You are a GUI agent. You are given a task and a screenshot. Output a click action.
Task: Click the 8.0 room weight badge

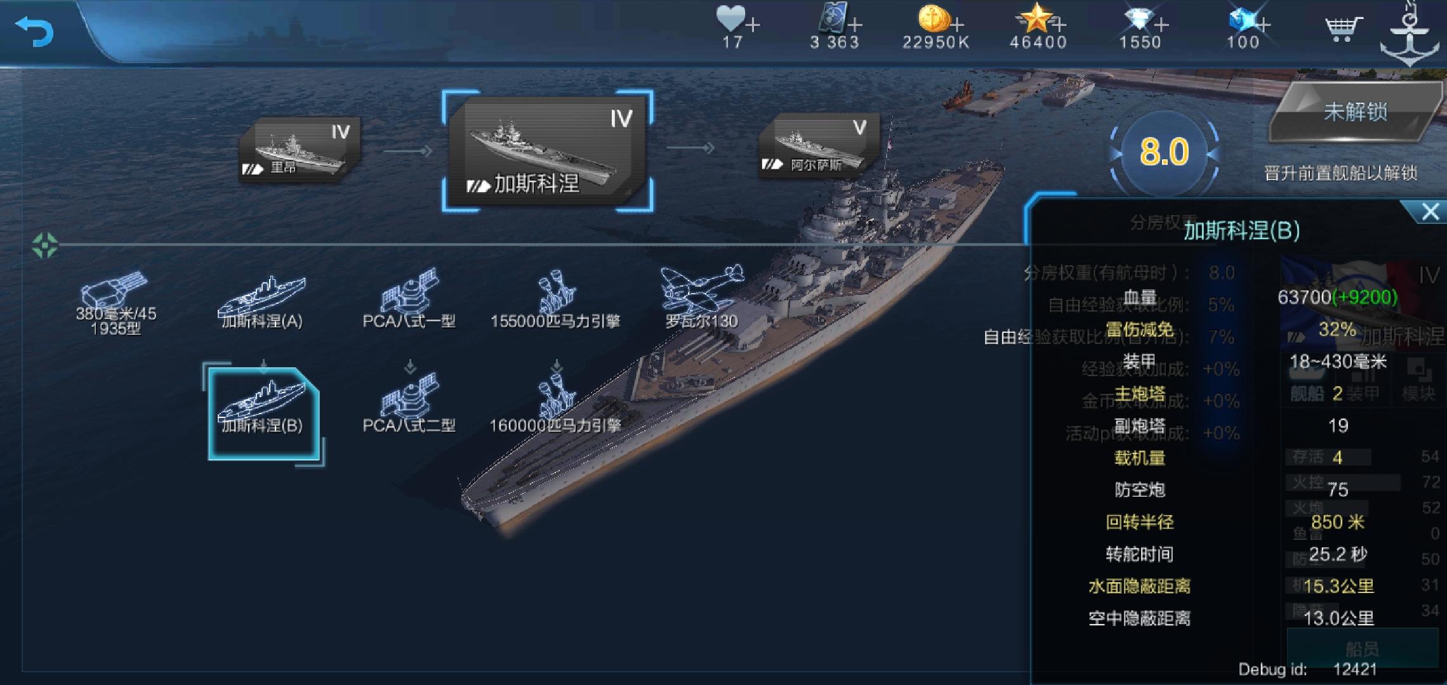point(1164,152)
